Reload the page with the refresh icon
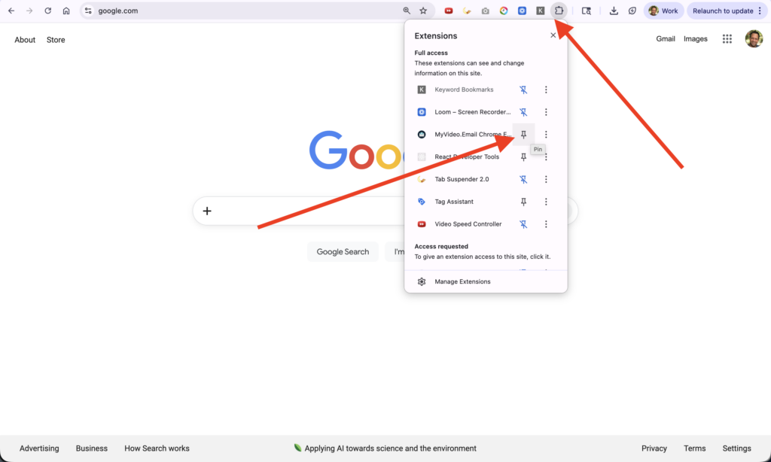The width and height of the screenshot is (771, 462). pyautogui.click(x=48, y=11)
